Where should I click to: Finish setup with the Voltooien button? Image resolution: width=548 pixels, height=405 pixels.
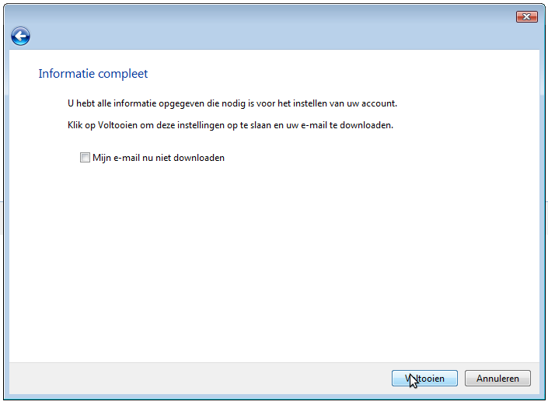pos(424,379)
